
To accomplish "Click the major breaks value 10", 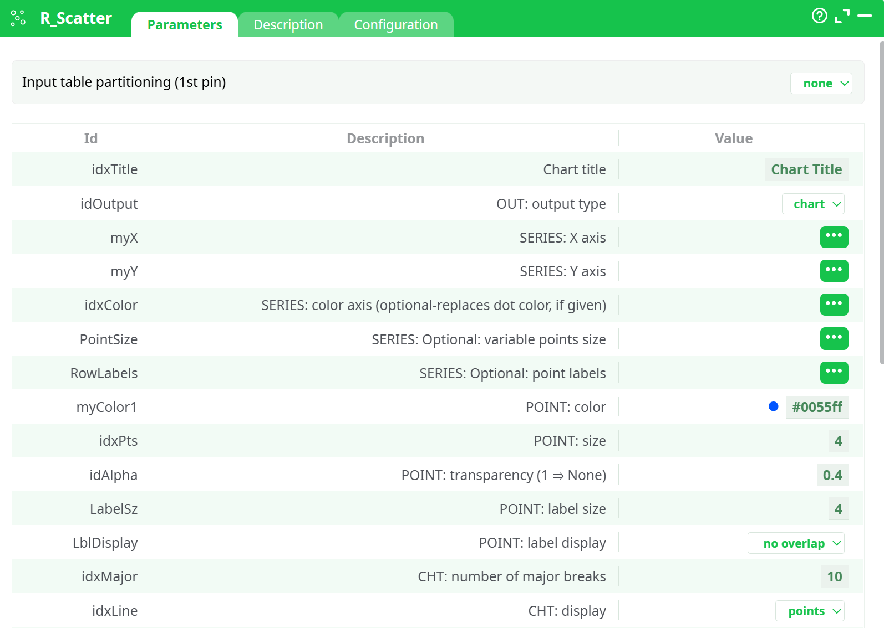I will coord(834,576).
